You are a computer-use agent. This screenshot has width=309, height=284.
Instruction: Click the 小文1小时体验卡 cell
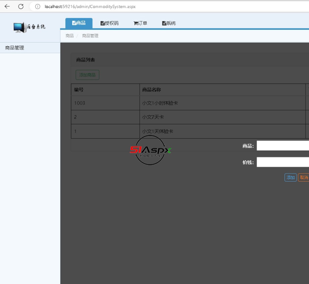[222, 103]
